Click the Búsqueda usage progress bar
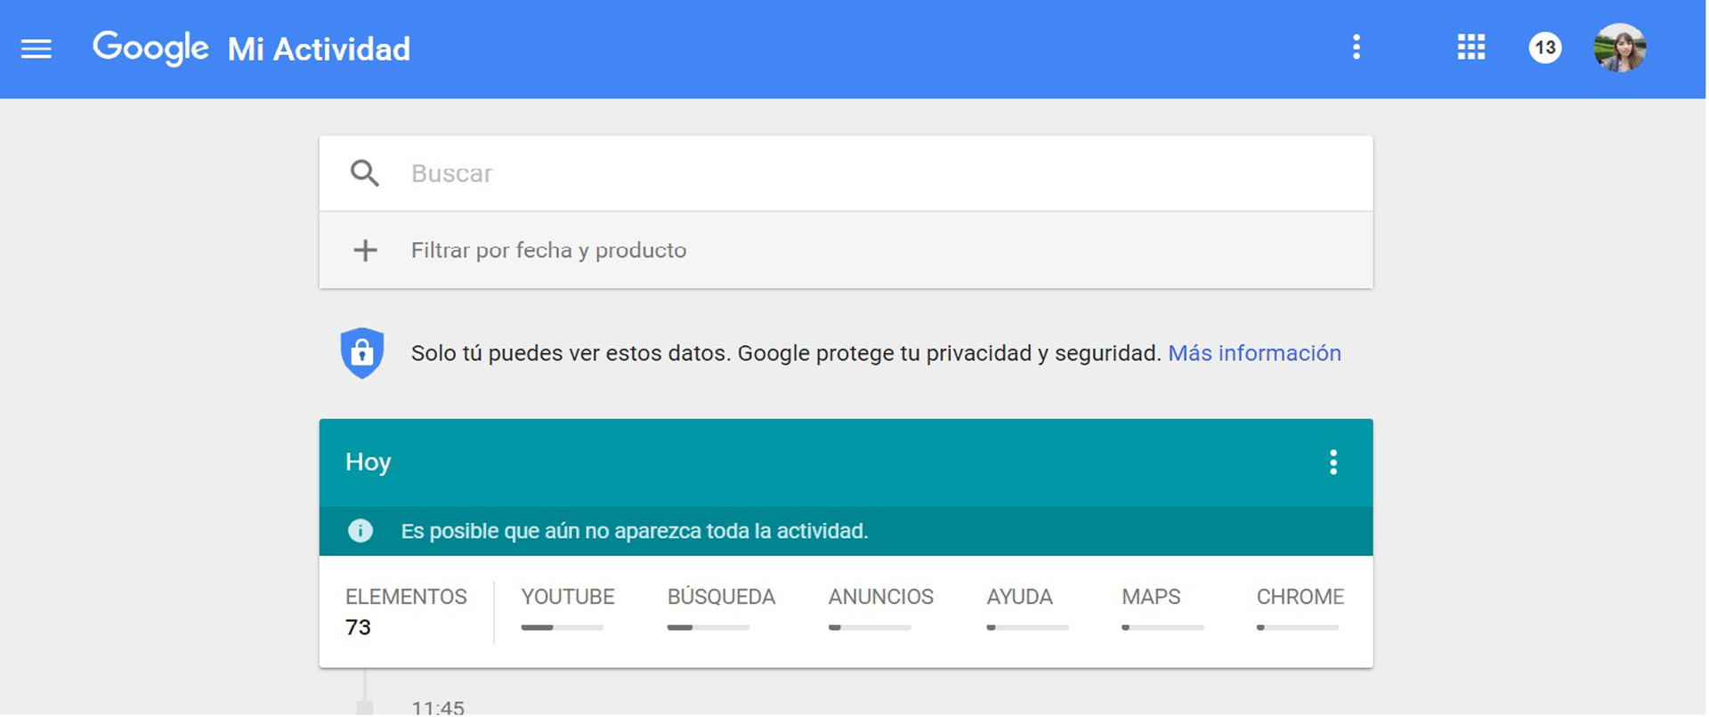Screen dimensions: 1709x717 tap(709, 628)
